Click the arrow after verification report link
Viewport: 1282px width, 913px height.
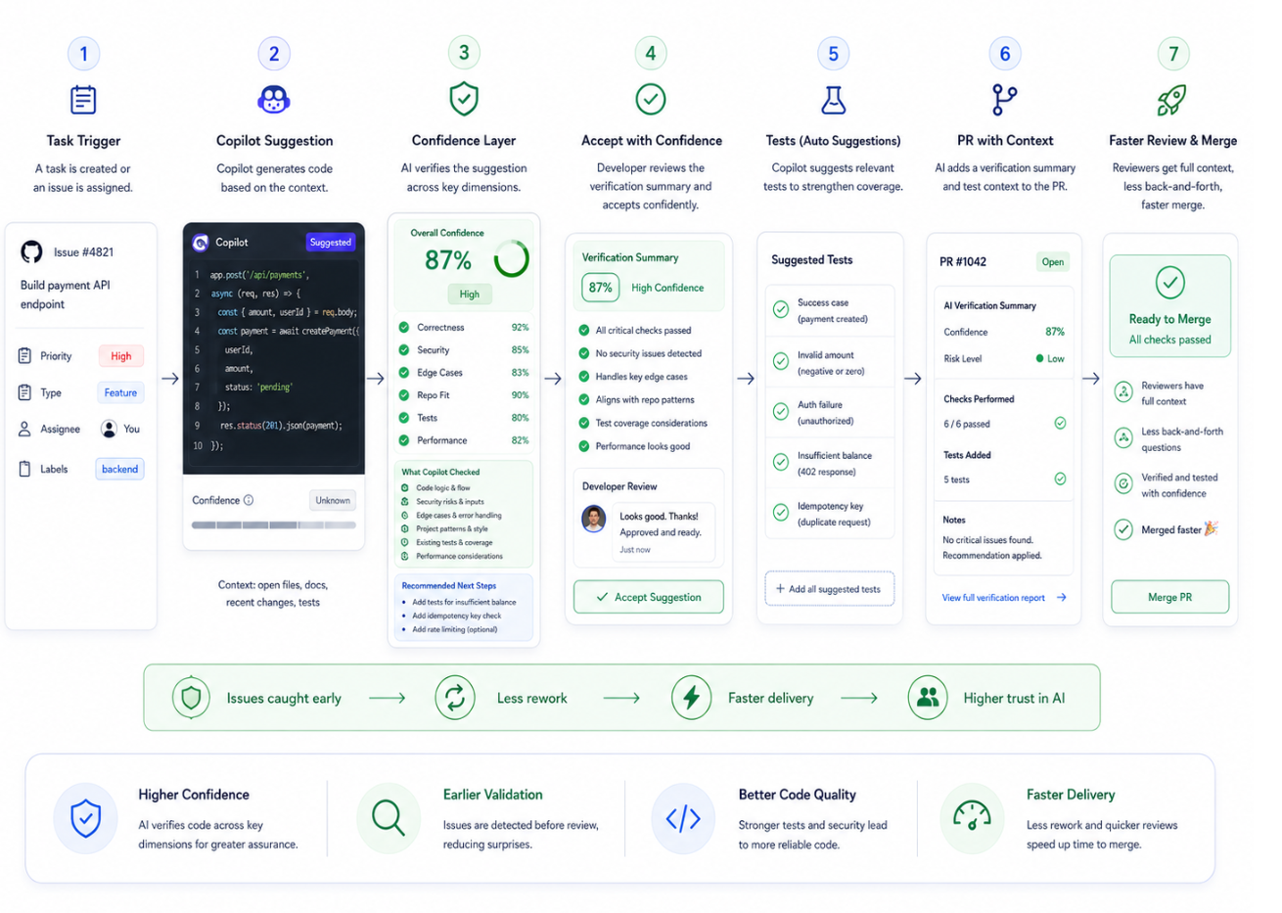point(1062,598)
